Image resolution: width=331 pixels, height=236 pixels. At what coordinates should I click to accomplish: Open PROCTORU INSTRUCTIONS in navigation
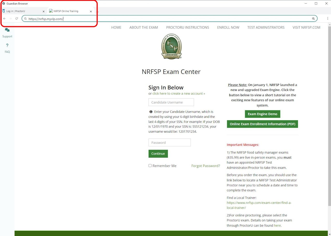pyautogui.click(x=188, y=27)
